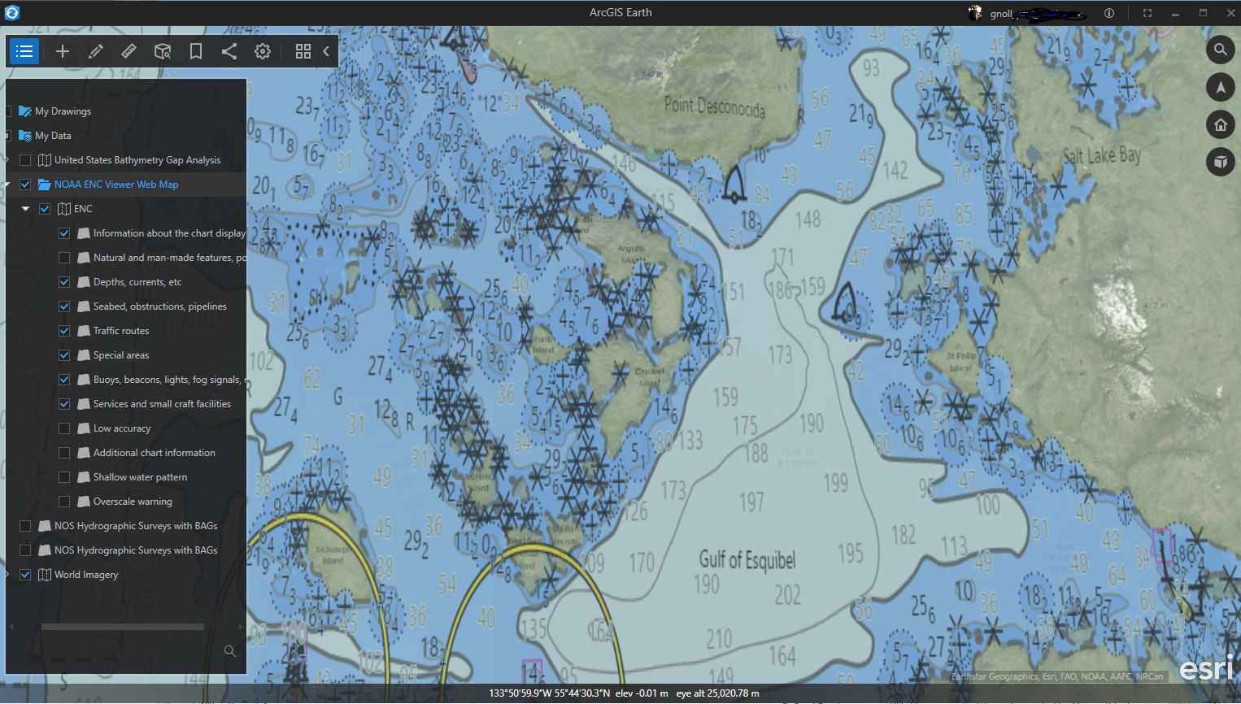The image size is (1241, 704).
Task: Uncheck Traffic routes checkbox
Action: [x=64, y=331]
